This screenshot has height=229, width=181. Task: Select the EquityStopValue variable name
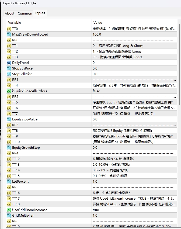[25, 119]
